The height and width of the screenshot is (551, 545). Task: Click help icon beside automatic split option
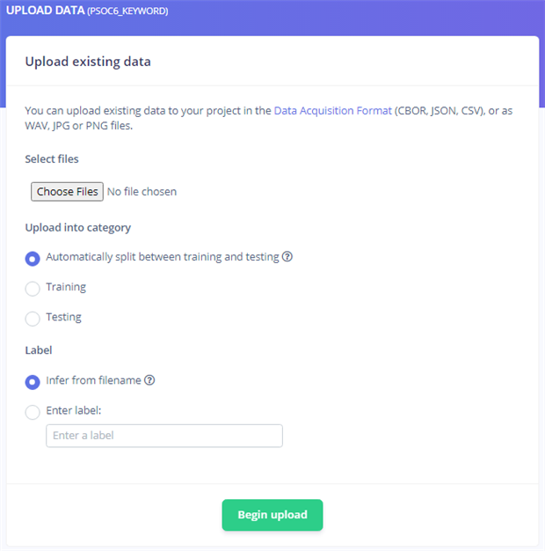(x=287, y=257)
